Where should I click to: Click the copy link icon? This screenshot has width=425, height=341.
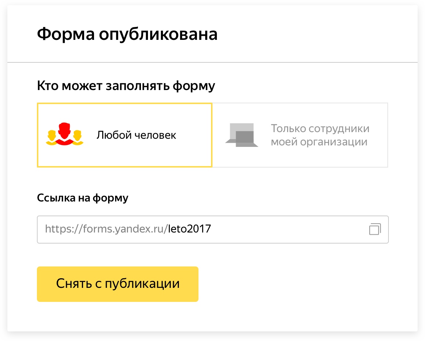pos(375,229)
